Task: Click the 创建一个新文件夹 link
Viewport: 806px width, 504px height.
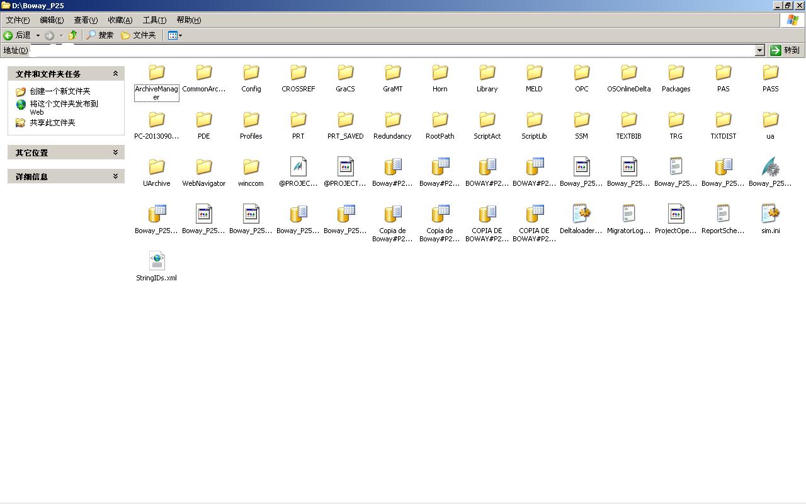Action: 60,91
